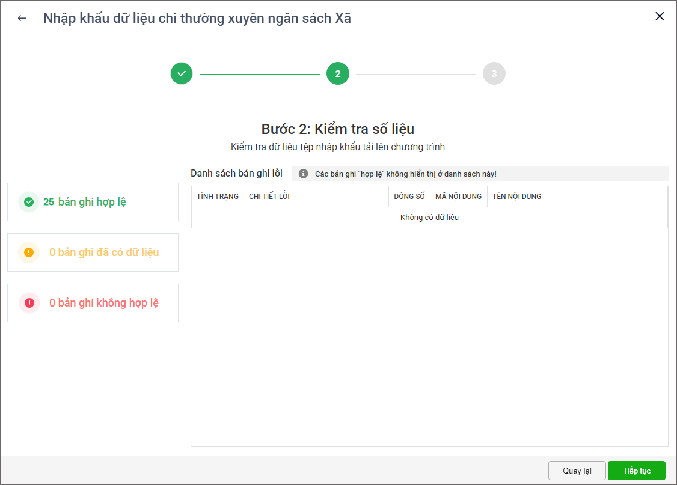This screenshot has width=677, height=485.
Task: Click the info icon in the notice banner
Action: pyautogui.click(x=303, y=174)
